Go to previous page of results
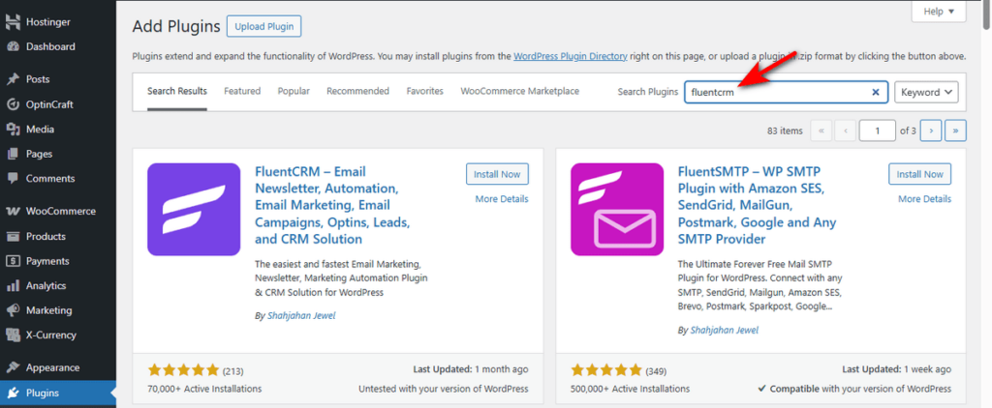Image resolution: width=992 pixels, height=408 pixels. [845, 131]
